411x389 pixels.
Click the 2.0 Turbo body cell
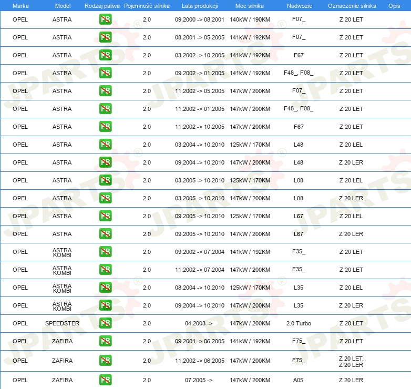point(299,323)
